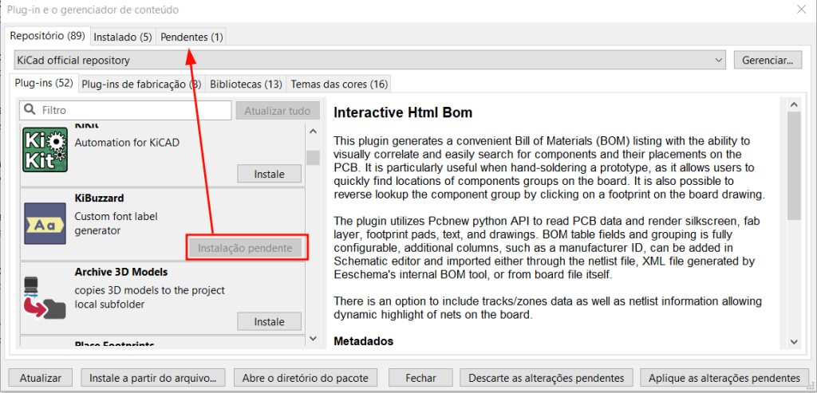Select the KiBuzzard title text
Viewport: 817px width, 393px height.
point(99,198)
